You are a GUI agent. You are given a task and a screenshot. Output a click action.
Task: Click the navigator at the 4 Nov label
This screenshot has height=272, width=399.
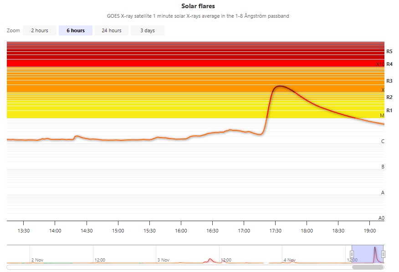click(x=289, y=260)
